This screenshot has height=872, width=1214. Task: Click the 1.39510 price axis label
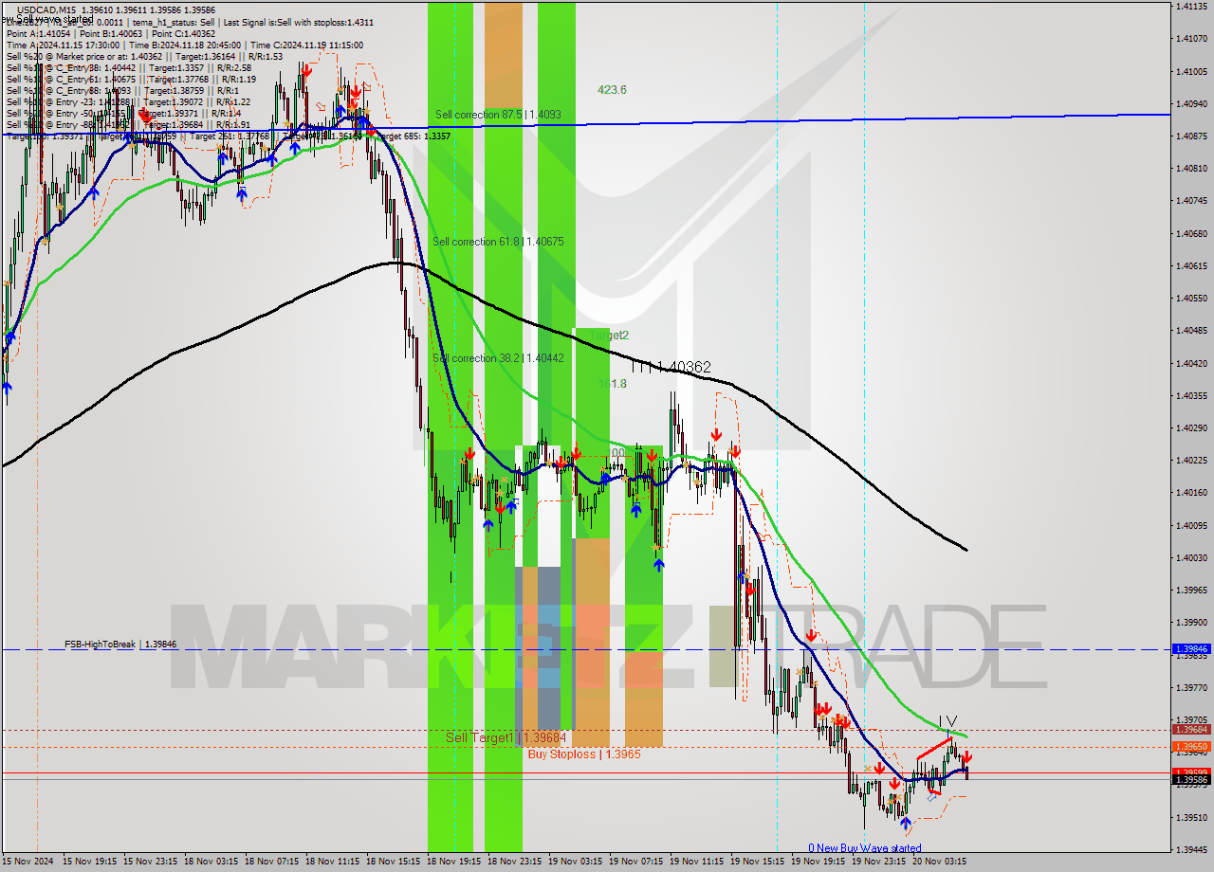(1190, 817)
